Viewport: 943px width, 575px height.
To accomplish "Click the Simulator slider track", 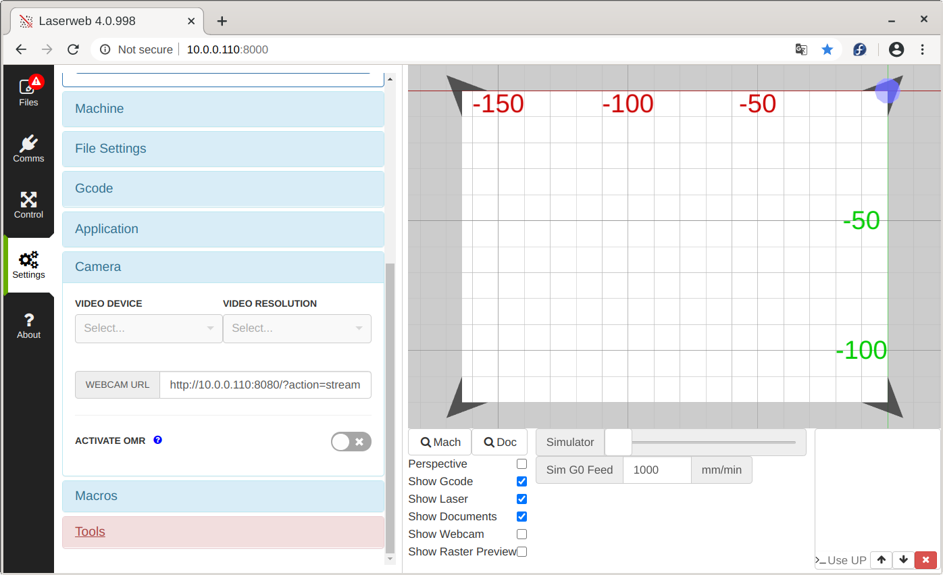I will (714, 443).
